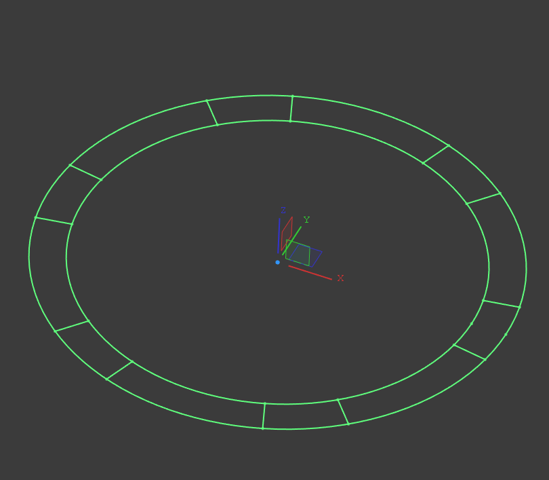Click the green Y axis label
The height and width of the screenshot is (480, 549).
pos(307,220)
